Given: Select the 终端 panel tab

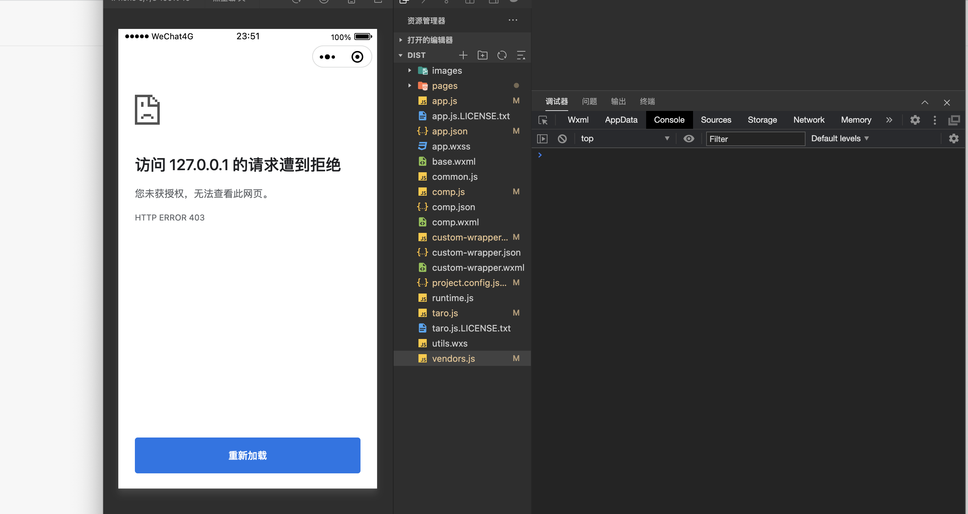Looking at the screenshot, I should (x=647, y=101).
